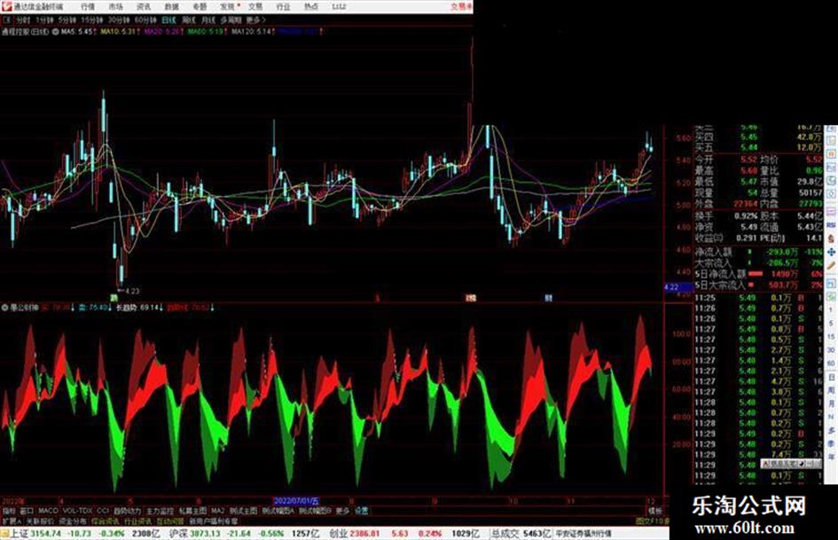Select the 主力监控 indicator tab

pos(160,511)
